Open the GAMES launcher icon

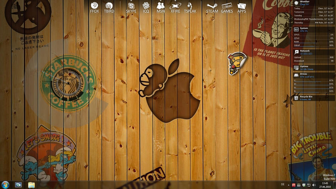click(227, 7)
